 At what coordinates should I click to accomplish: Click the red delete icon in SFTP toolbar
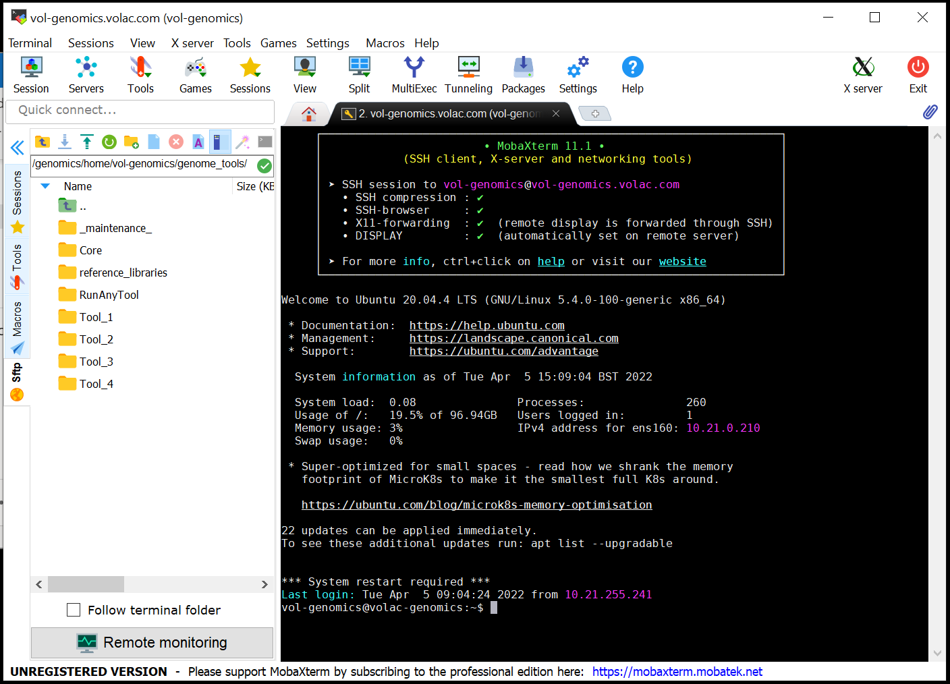pyautogui.click(x=176, y=142)
